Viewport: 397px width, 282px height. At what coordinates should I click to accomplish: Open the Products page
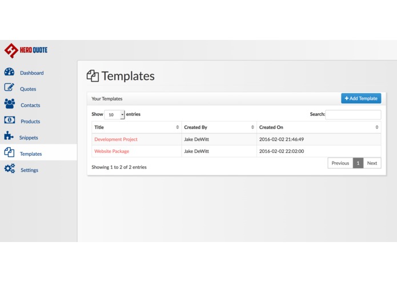30,122
